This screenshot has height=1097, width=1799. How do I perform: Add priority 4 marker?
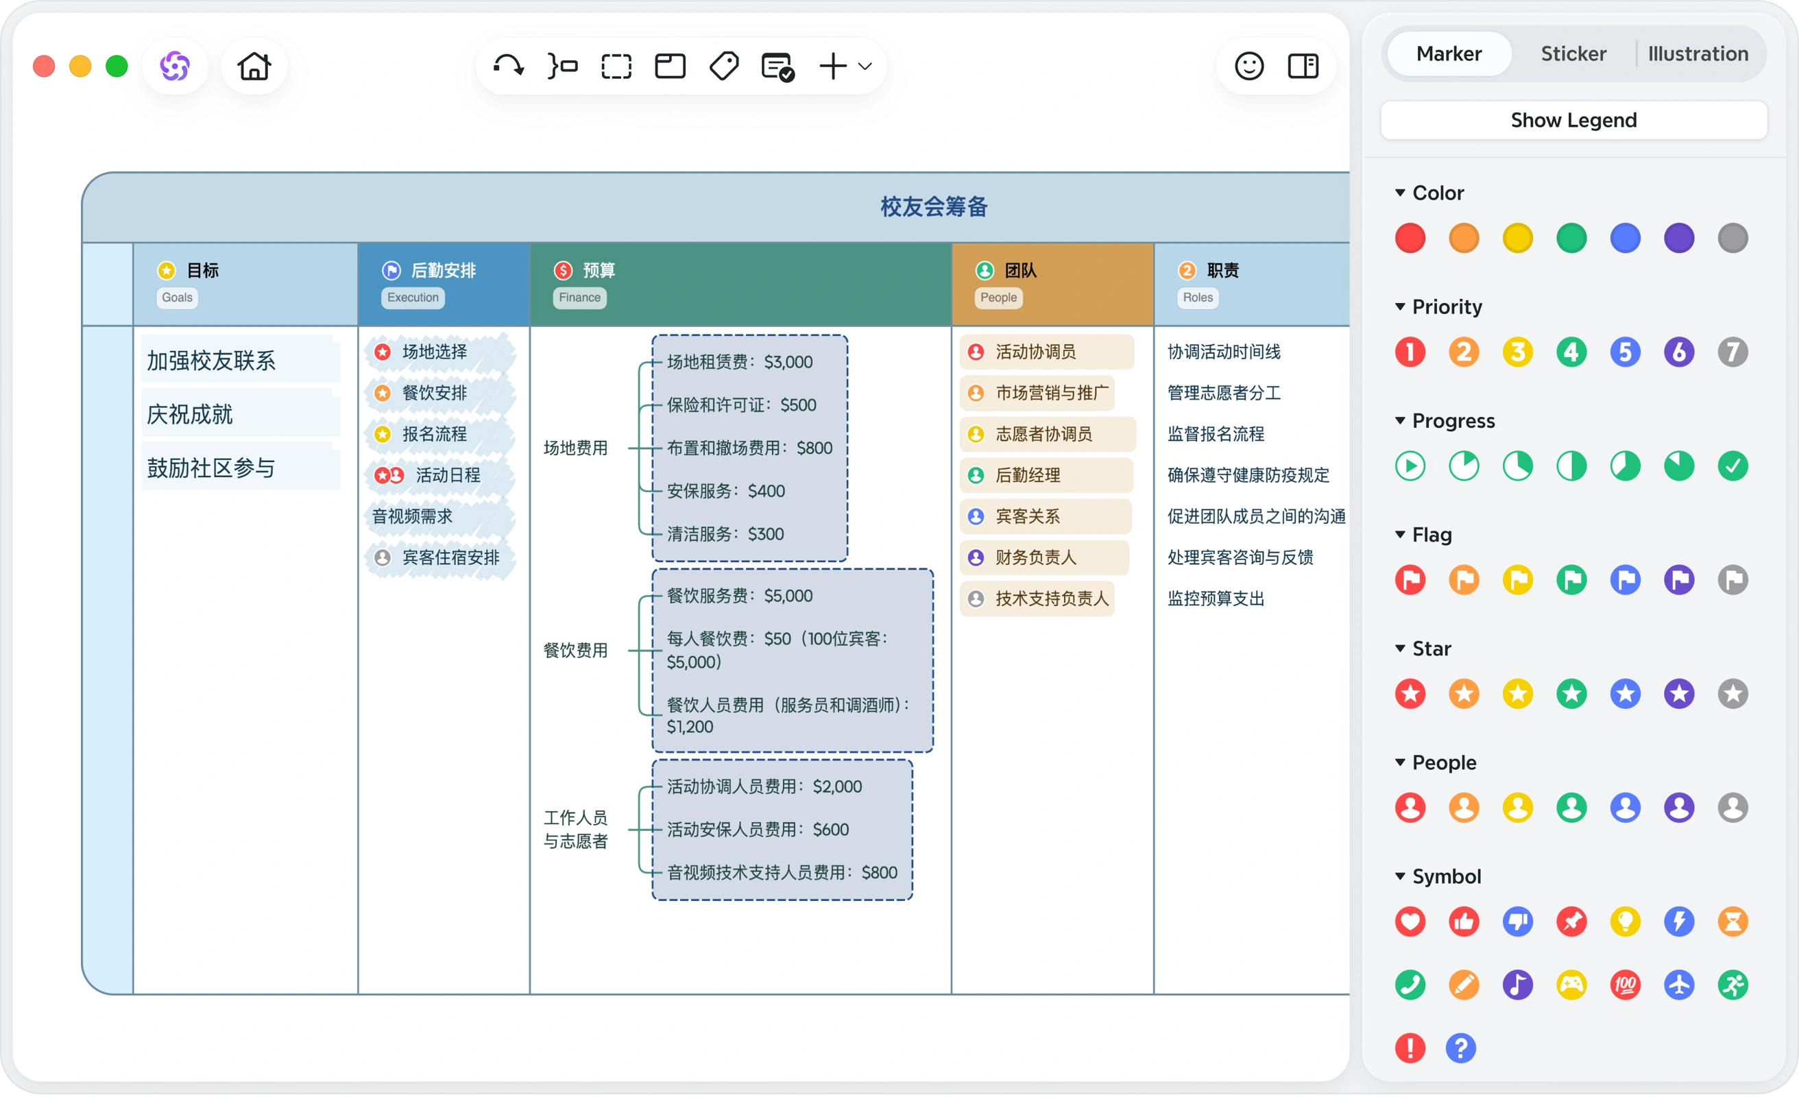[1571, 352]
